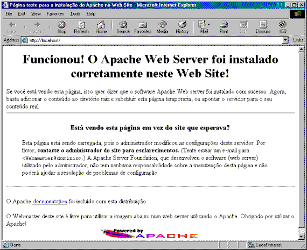
Task: Expand the Mail button dropdown arrow
Action: (209, 25)
